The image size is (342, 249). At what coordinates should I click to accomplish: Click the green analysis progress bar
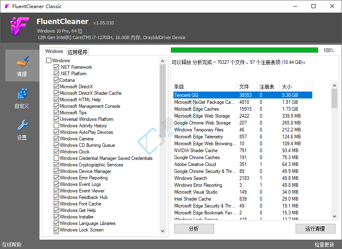click(244, 50)
